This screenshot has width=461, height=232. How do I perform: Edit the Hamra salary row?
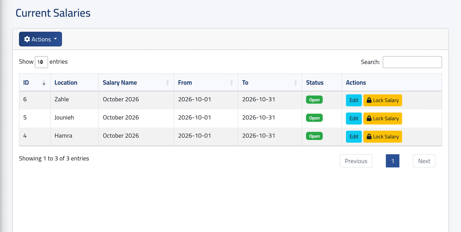pyautogui.click(x=354, y=137)
